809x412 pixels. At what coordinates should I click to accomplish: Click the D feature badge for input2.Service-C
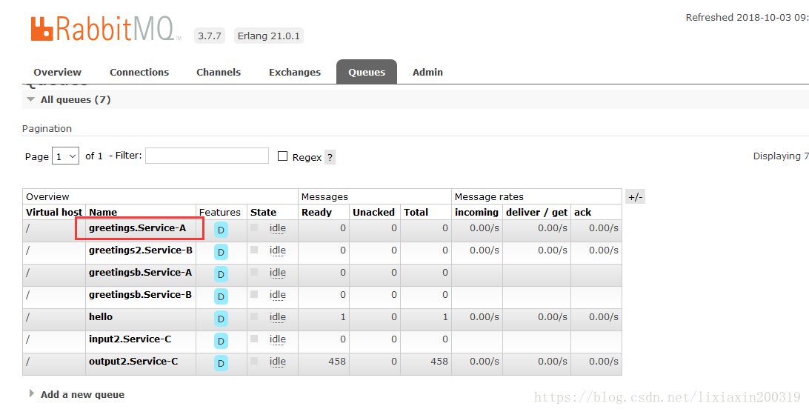[x=221, y=341]
